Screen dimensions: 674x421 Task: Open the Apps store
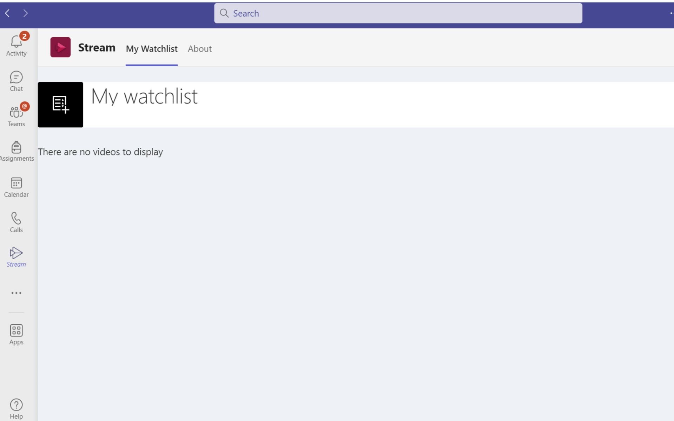tap(16, 335)
